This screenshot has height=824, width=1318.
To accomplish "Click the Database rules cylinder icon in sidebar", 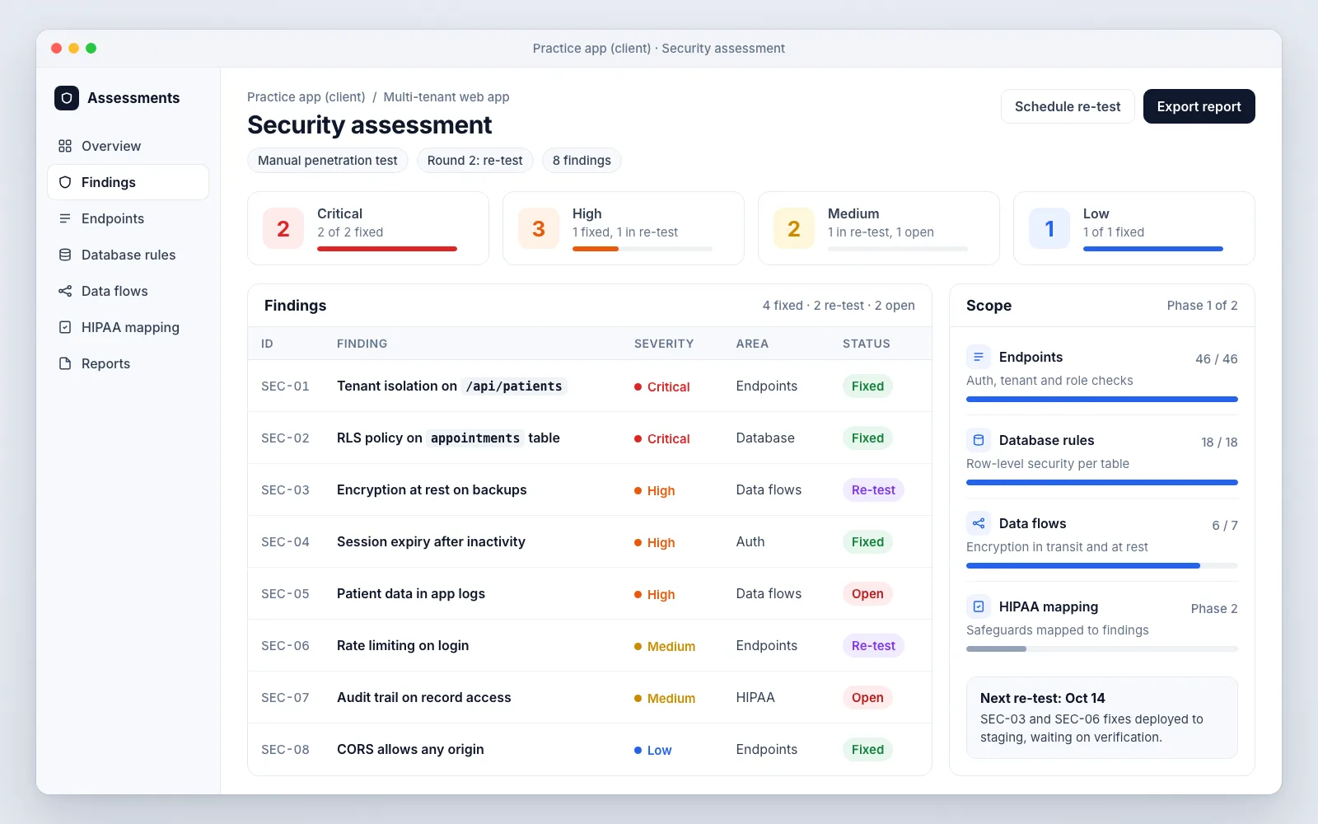I will click(65, 255).
